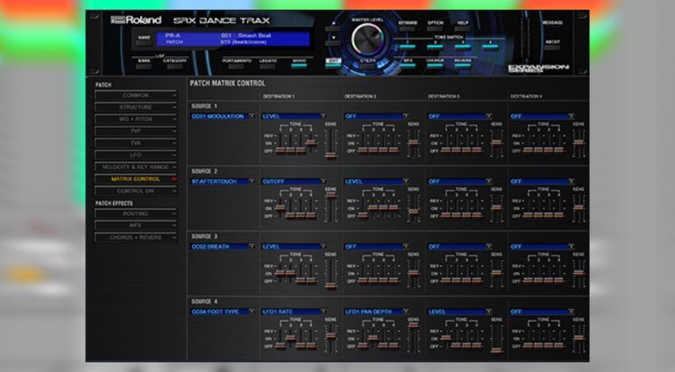This screenshot has height=372, width=675.
Task: Open Source 4 Destination 2 LFO1 PAN DEPTH dropdown
Action: point(376,312)
